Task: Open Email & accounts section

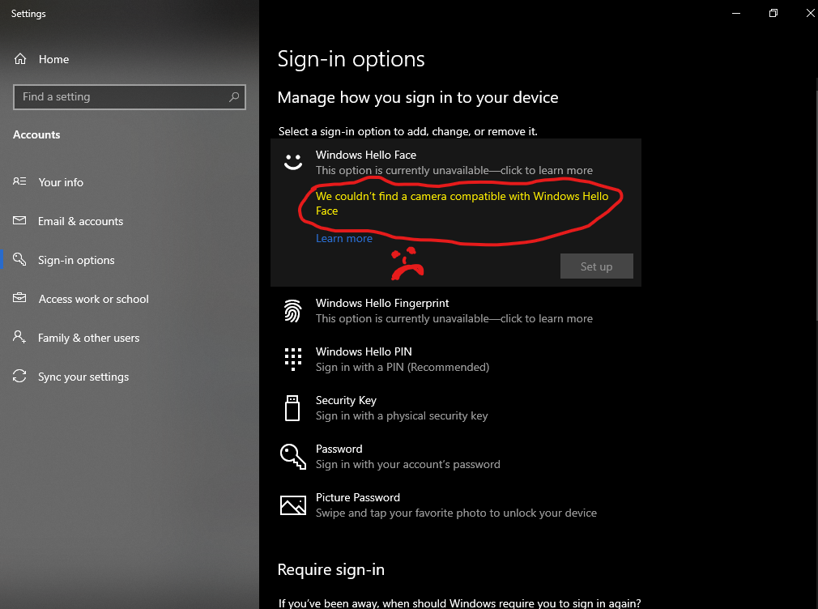Action: coord(130,221)
